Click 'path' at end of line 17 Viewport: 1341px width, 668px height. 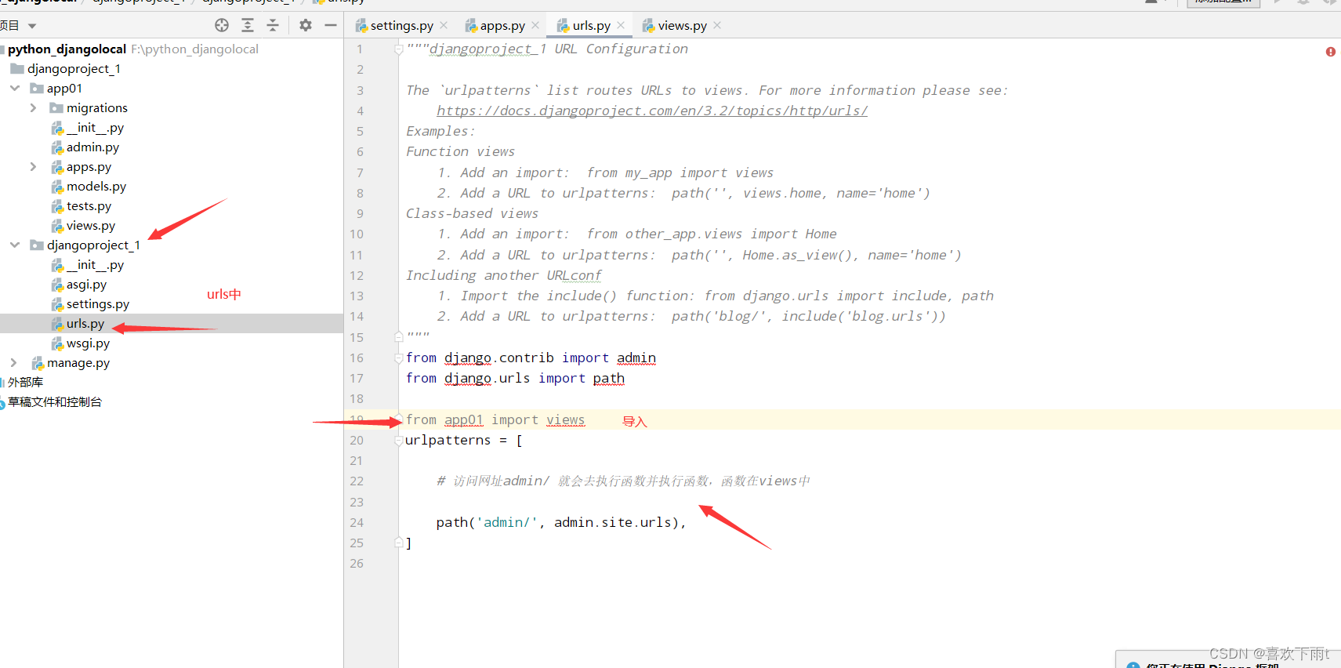click(x=609, y=378)
